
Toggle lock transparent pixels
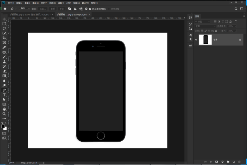[x=202, y=31]
